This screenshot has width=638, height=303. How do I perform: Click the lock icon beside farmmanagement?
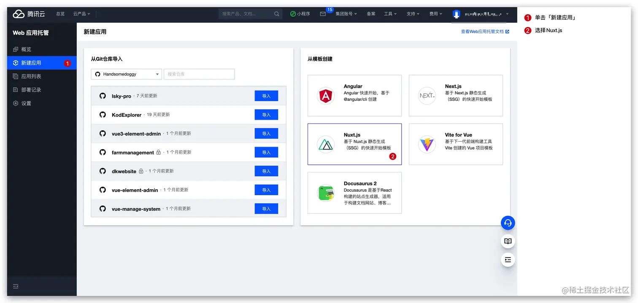click(x=159, y=152)
